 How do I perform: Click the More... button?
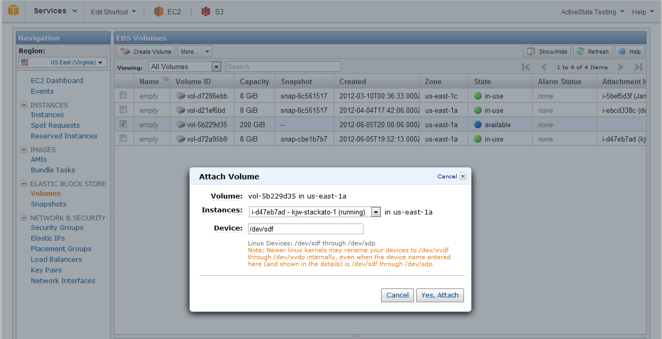point(189,52)
